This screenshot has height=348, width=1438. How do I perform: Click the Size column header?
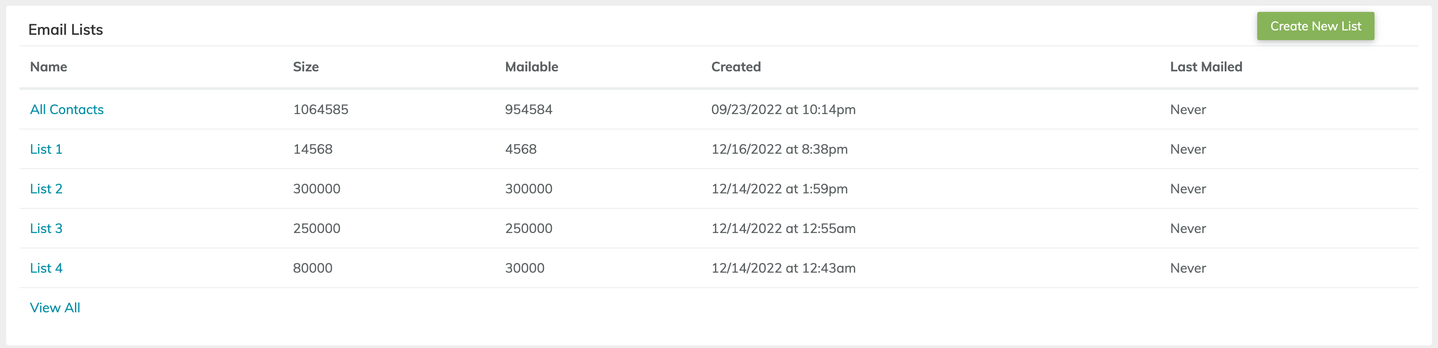click(x=306, y=67)
